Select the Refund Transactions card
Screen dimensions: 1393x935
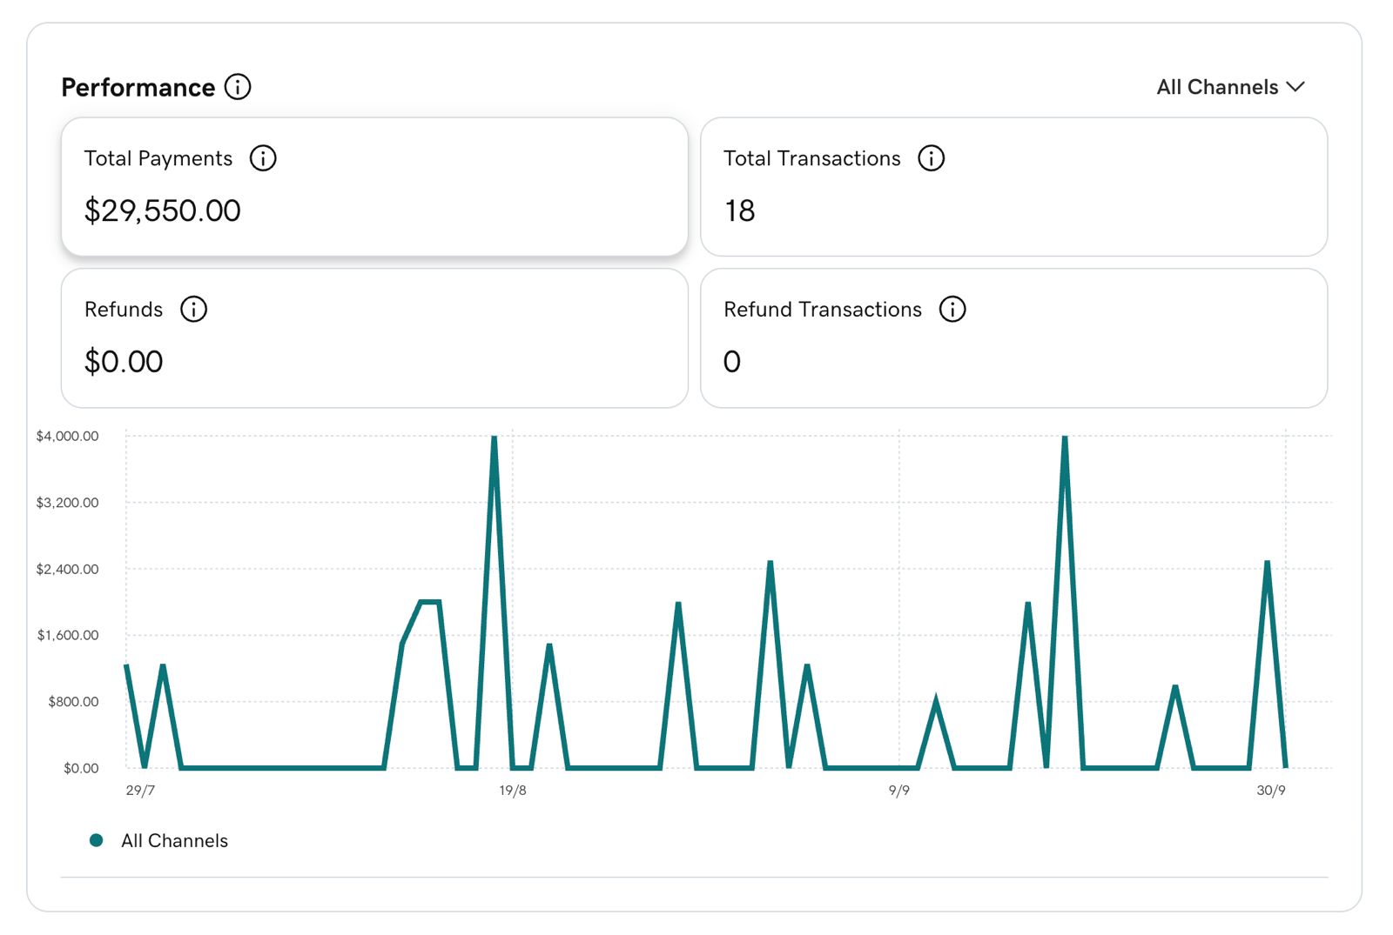pyautogui.click(x=1013, y=337)
